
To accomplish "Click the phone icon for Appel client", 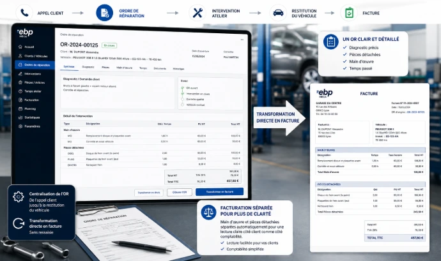I will click(x=24, y=13).
